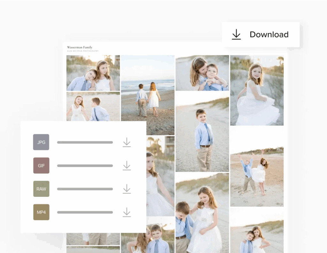Select the RAW format badge
327x253 pixels.
click(x=41, y=189)
